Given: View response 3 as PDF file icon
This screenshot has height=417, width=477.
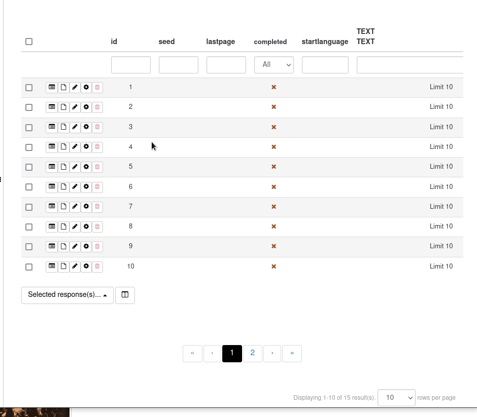Looking at the screenshot, I should tap(63, 127).
